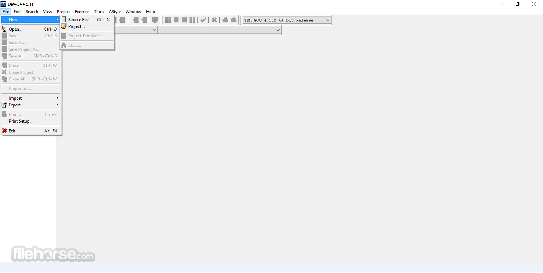Select Close Project in the File menu
The width and height of the screenshot is (543, 273).
[31, 72]
